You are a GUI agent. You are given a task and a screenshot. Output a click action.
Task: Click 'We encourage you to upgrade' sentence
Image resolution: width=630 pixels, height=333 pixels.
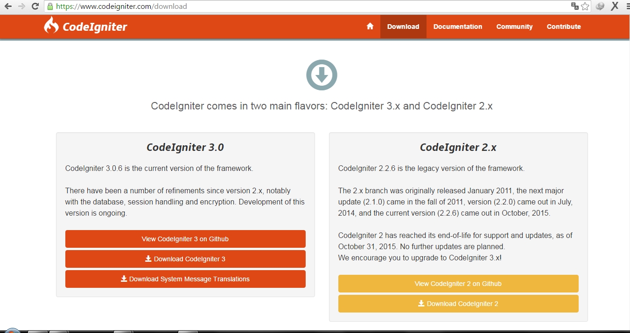420,258
